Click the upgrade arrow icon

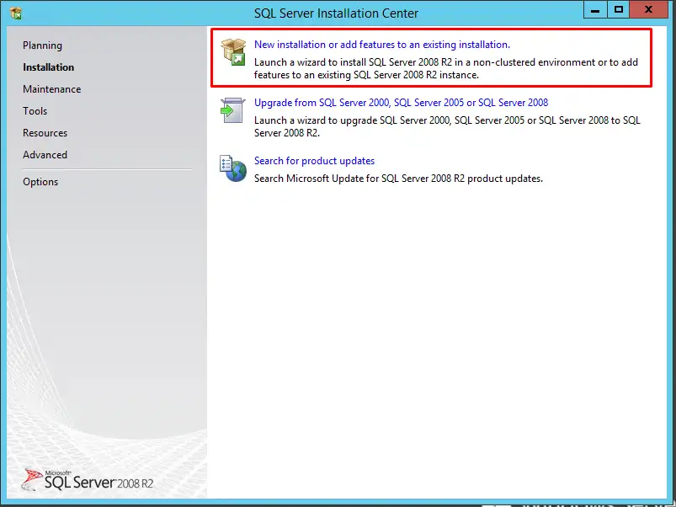[233, 110]
